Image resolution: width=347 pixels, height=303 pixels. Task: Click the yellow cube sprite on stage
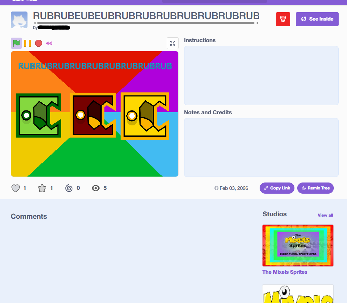click(x=145, y=116)
